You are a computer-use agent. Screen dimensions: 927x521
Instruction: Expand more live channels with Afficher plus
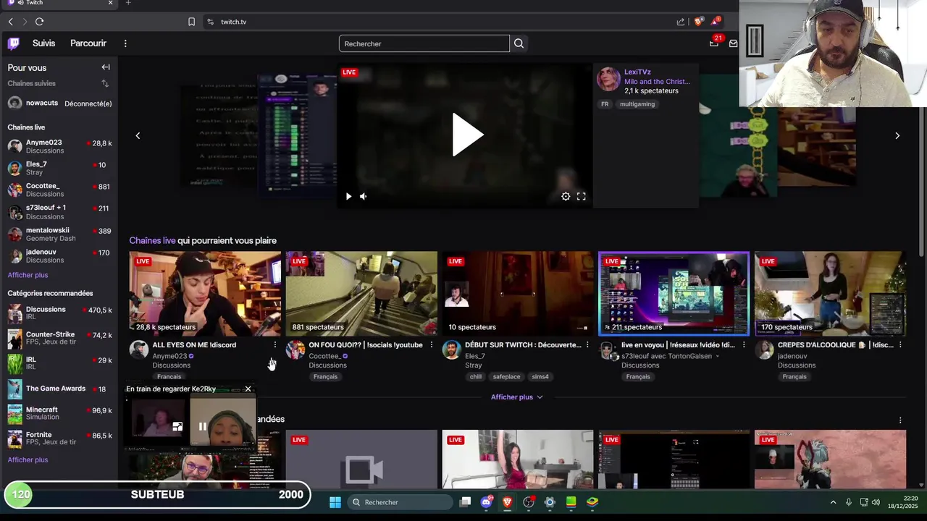[516, 397]
